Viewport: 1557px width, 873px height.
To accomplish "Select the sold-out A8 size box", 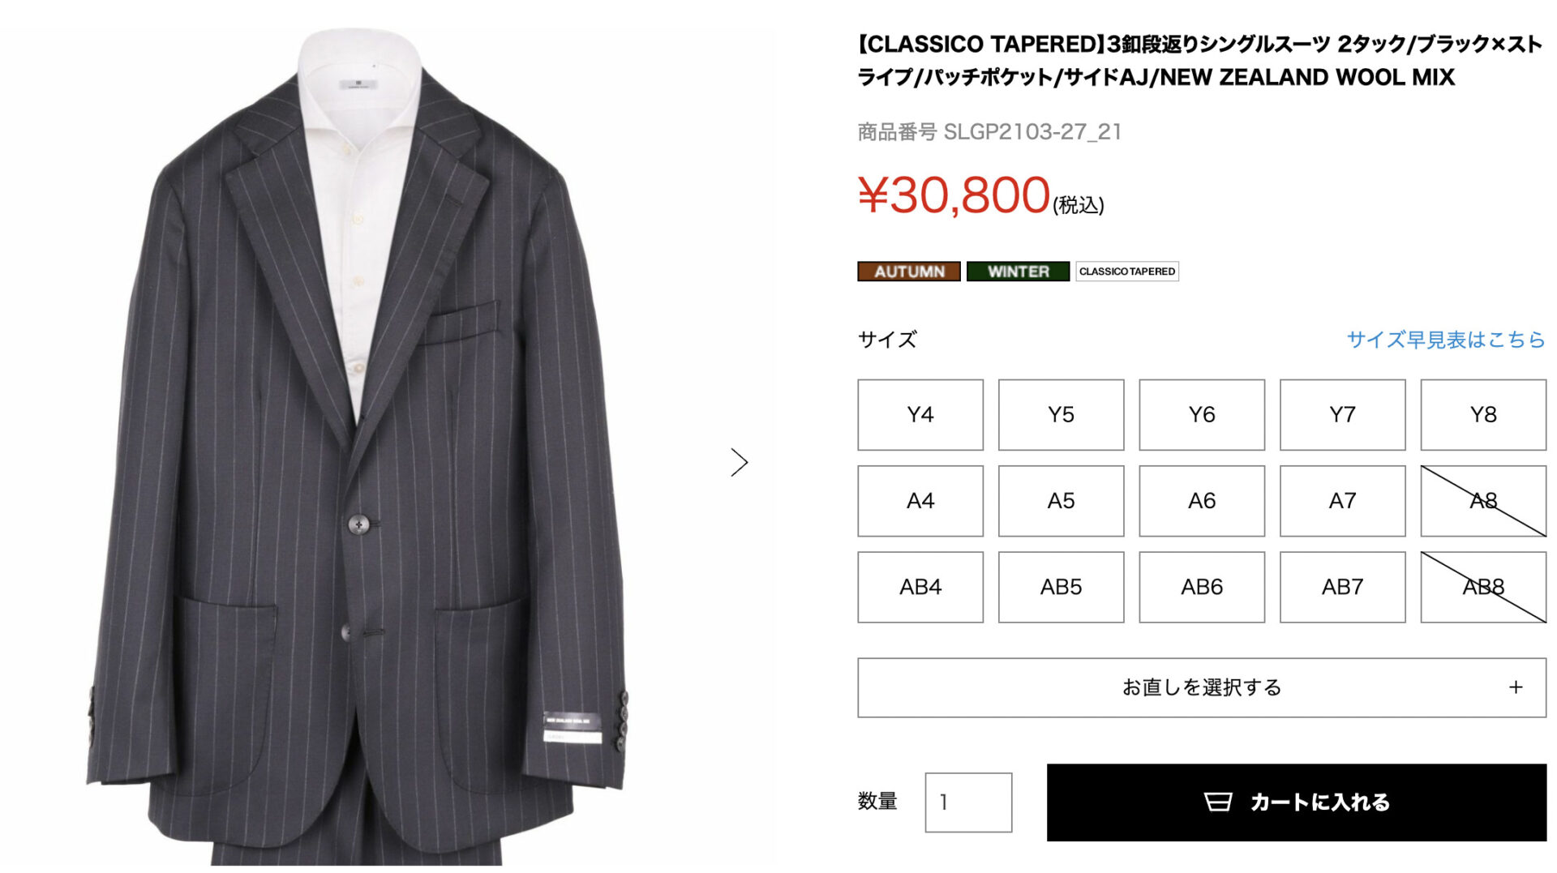I will pos(1483,501).
